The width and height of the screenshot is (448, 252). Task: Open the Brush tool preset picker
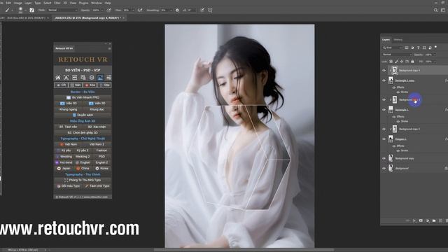pos(7,10)
